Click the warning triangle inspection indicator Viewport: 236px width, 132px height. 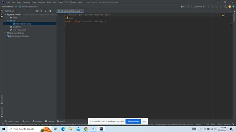click(223, 15)
